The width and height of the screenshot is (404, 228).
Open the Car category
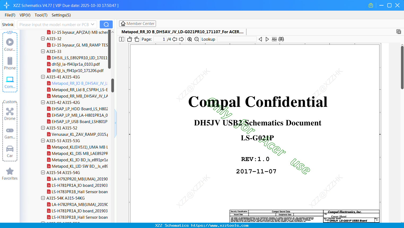pyautogui.click(x=10, y=151)
